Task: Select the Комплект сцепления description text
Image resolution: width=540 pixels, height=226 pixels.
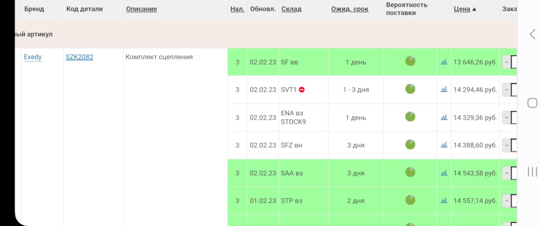Action: [159, 57]
